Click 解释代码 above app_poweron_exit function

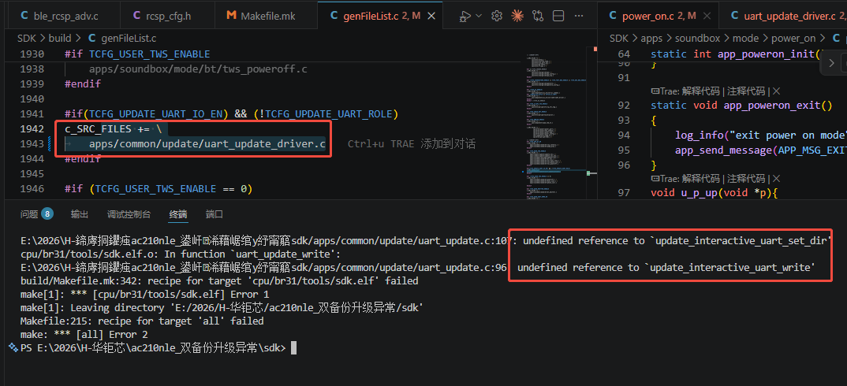coord(701,91)
